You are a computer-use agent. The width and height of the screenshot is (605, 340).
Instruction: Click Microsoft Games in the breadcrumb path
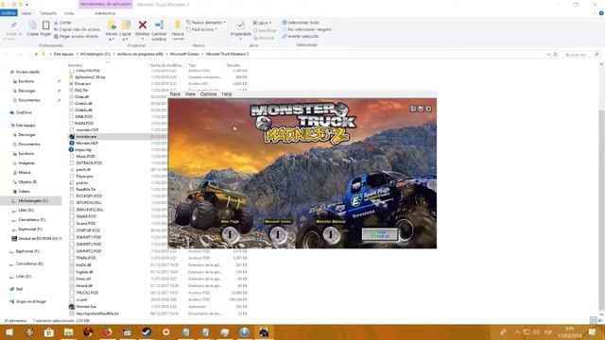click(x=184, y=55)
